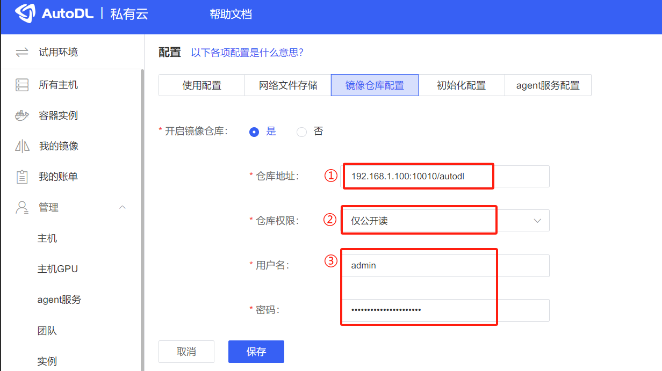The height and width of the screenshot is (371, 662).
Task: Open the 仓库权限 dropdown
Action: [x=537, y=220]
